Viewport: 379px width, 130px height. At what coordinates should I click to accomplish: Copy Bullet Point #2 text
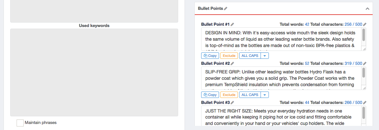click(x=210, y=95)
